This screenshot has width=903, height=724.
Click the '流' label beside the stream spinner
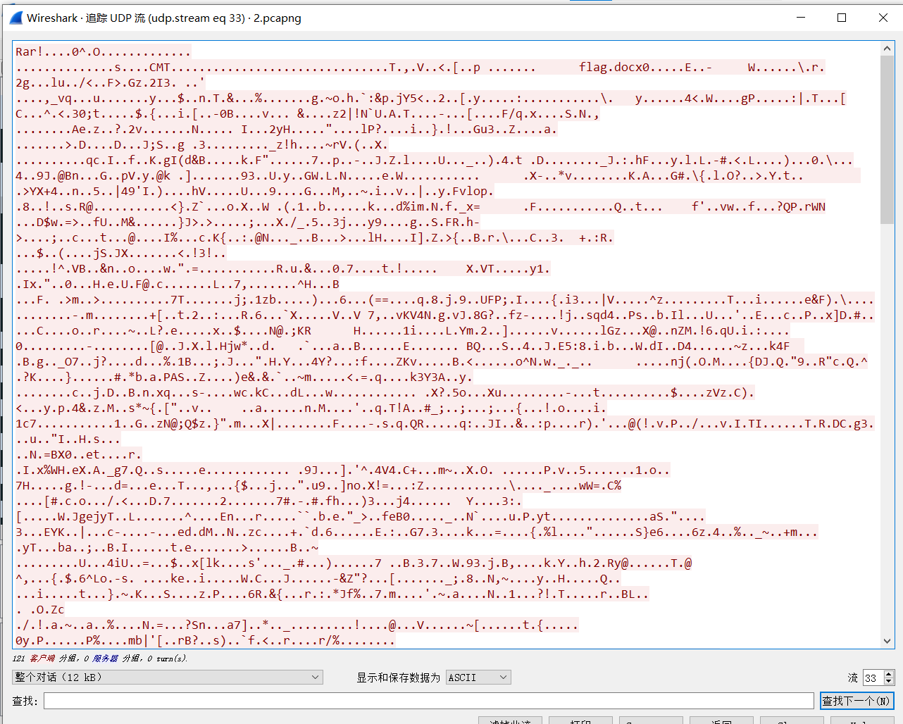(853, 678)
